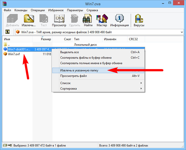Open the Файл menu
Image resolution: width=186 pixels, height=150 pixels.
coord(7,10)
